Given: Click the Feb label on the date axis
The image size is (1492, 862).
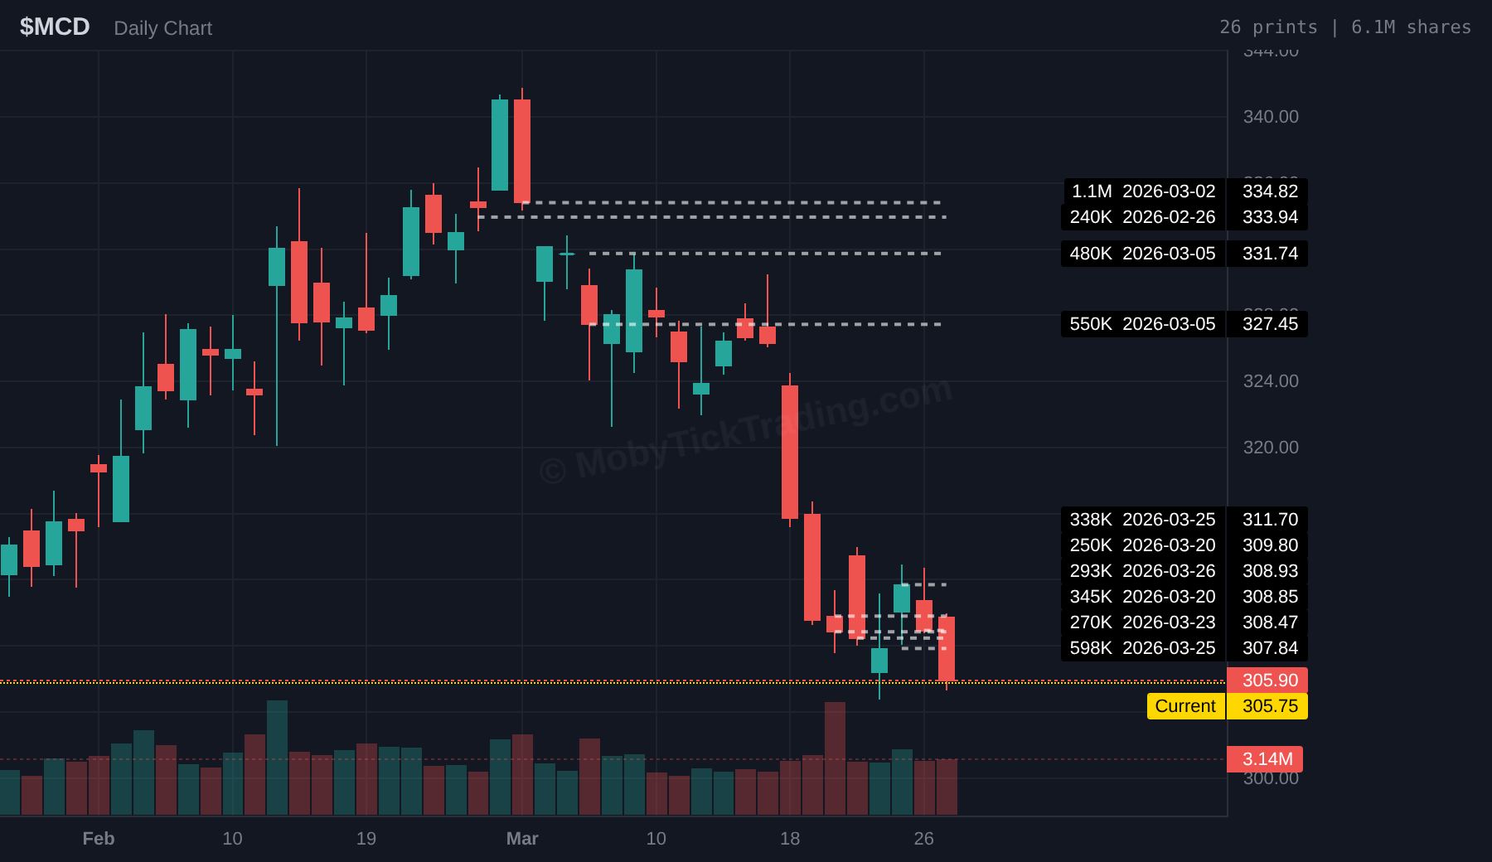Looking at the screenshot, I should pyautogui.click(x=99, y=839).
